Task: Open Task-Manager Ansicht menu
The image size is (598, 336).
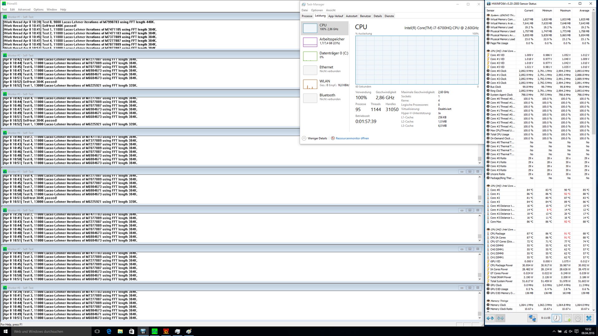Action: (x=331, y=10)
